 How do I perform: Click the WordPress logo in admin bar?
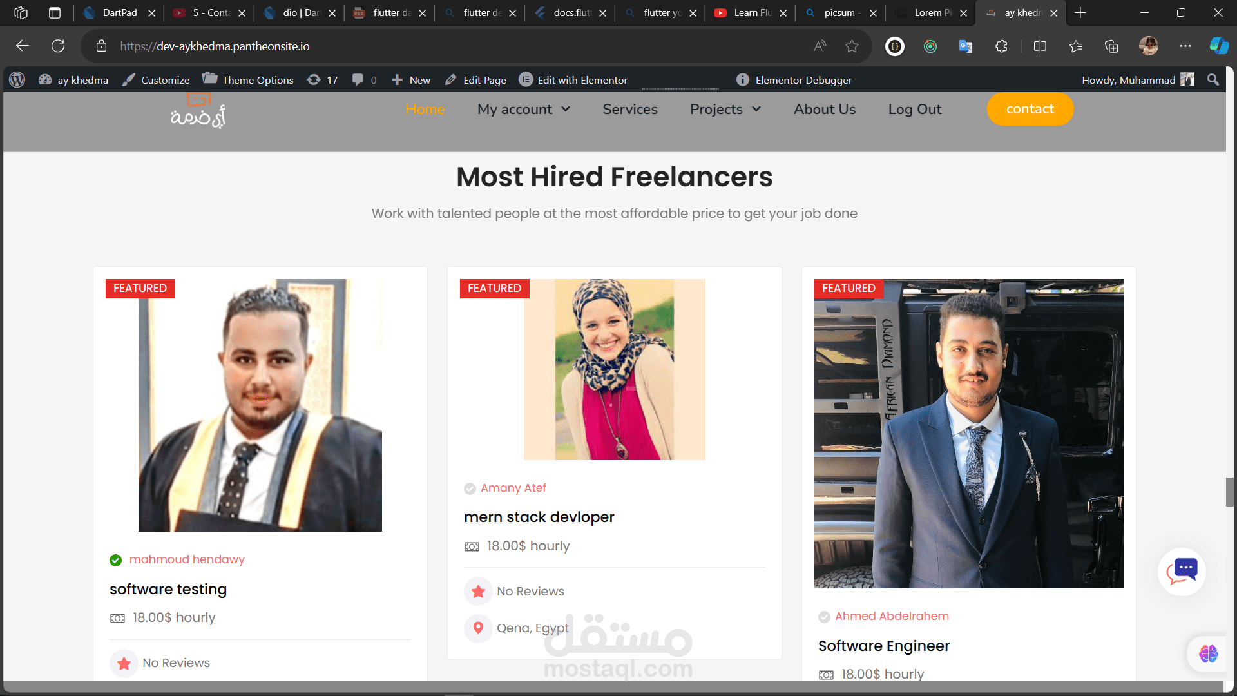coord(17,80)
